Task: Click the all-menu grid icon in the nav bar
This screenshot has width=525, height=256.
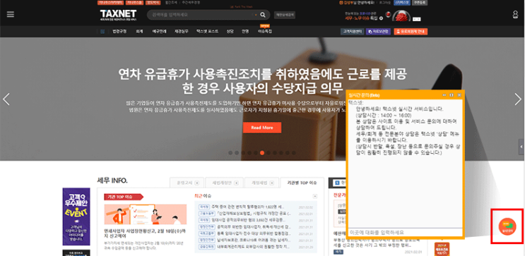Action: tap(102, 32)
